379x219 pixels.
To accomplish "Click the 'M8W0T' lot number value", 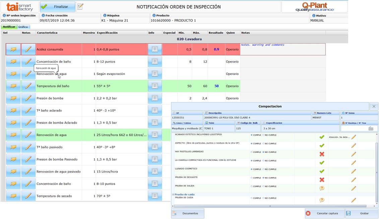I will [317, 118].
